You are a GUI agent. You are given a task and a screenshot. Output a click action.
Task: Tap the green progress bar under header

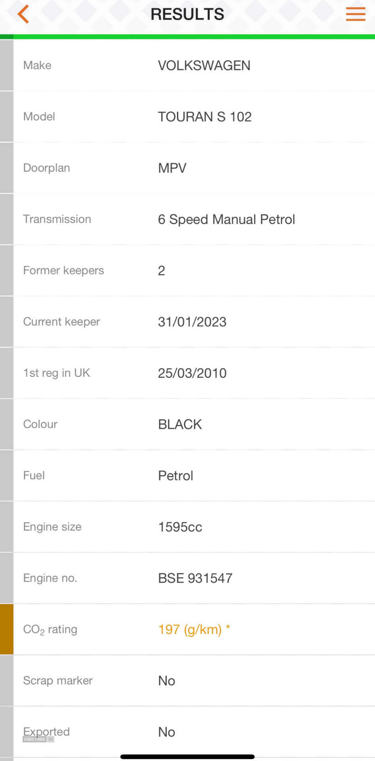coord(187,37)
